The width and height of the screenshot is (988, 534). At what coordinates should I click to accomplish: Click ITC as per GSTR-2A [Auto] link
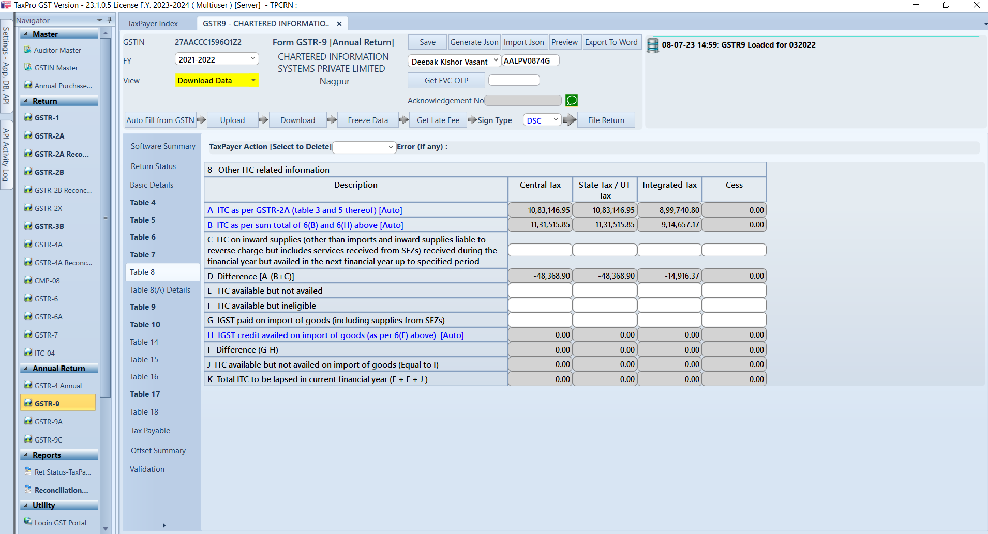coord(305,210)
